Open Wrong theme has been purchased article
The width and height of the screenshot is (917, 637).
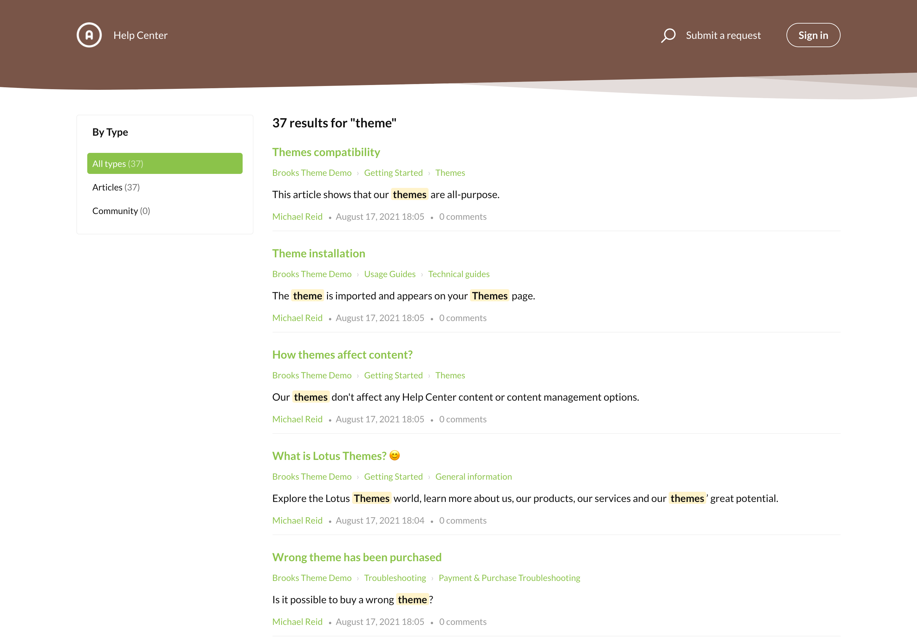coord(356,557)
